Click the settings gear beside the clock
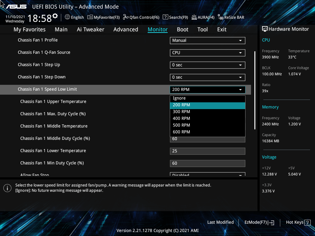The image size is (315, 236). pos(55,16)
